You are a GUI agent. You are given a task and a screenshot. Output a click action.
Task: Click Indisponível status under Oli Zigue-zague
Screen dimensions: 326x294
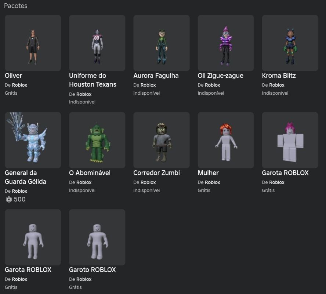[211, 93]
